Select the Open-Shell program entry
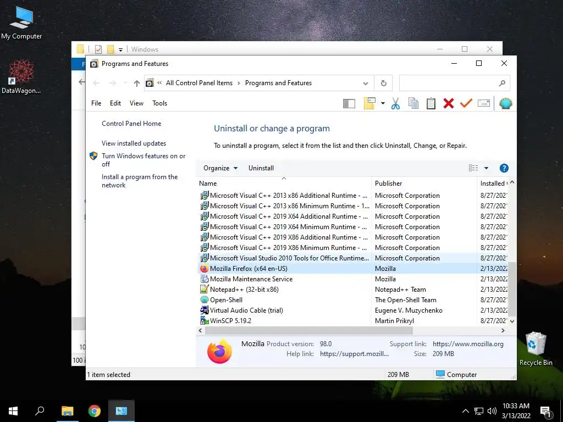 [354, 299]
